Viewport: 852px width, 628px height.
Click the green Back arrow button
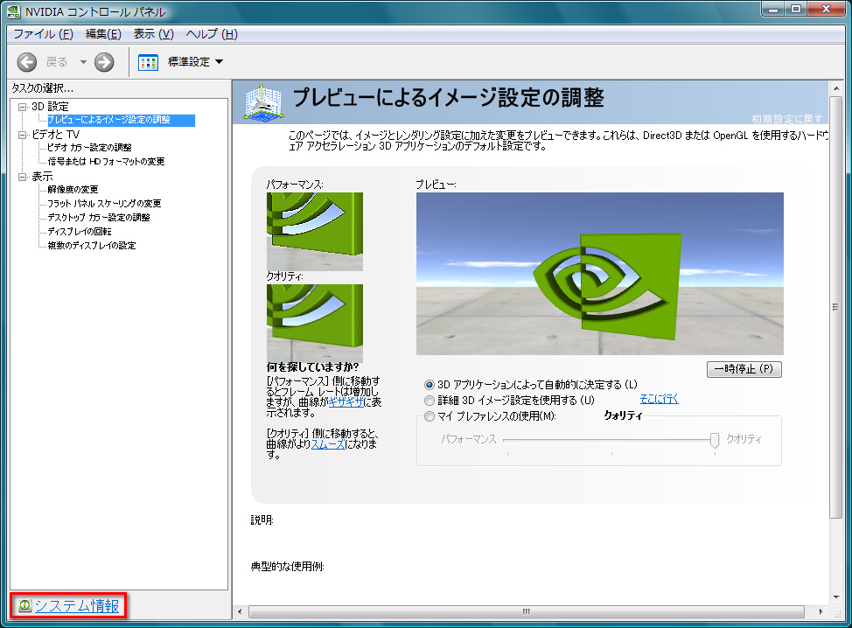(x=26, y=62)
